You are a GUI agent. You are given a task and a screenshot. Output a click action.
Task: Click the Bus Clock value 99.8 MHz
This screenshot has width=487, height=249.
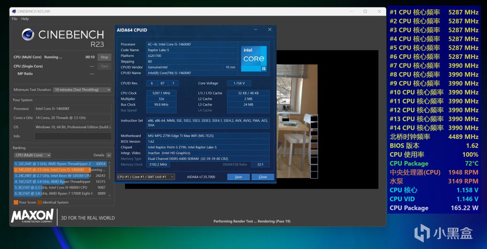click(161, 104)
